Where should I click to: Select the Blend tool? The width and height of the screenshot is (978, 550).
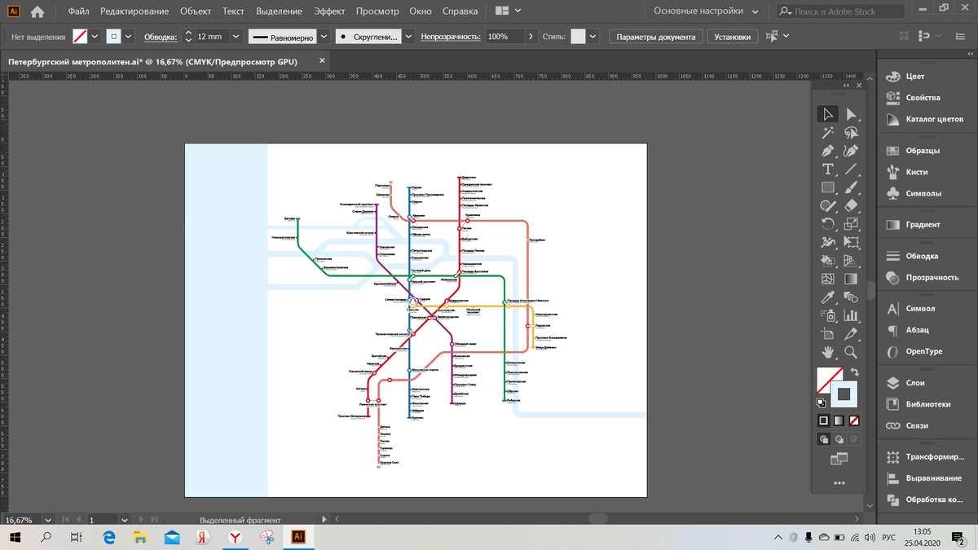[851, 297]
